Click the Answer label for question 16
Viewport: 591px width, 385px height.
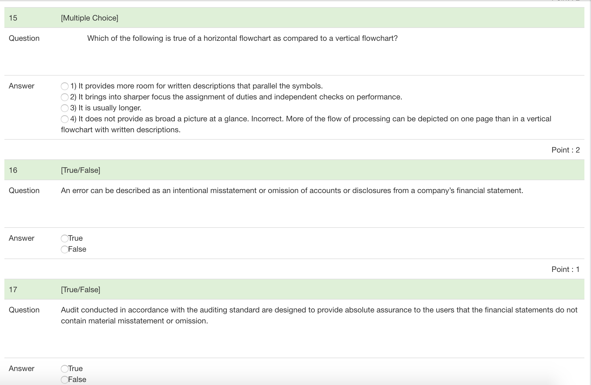pos(21,238)
